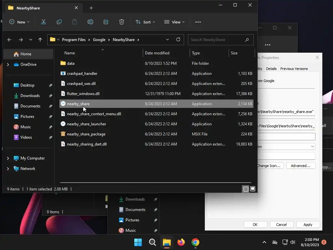Image resolution: width=333 pixels, height=250 pixels.
Task: Select nearby_sharing_dart.dll file
Action: pos(156,144)
